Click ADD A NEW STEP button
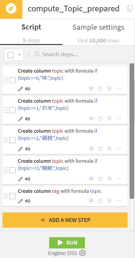 pos(65,220)
